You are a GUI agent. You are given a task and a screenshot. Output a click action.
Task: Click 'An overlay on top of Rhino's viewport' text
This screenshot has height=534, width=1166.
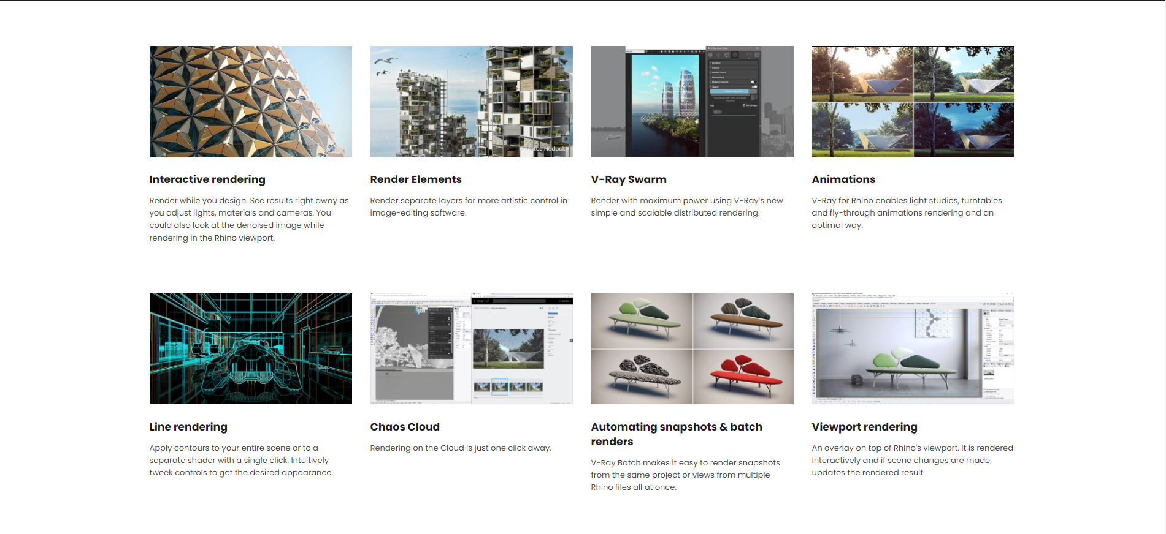pos(912,461)
